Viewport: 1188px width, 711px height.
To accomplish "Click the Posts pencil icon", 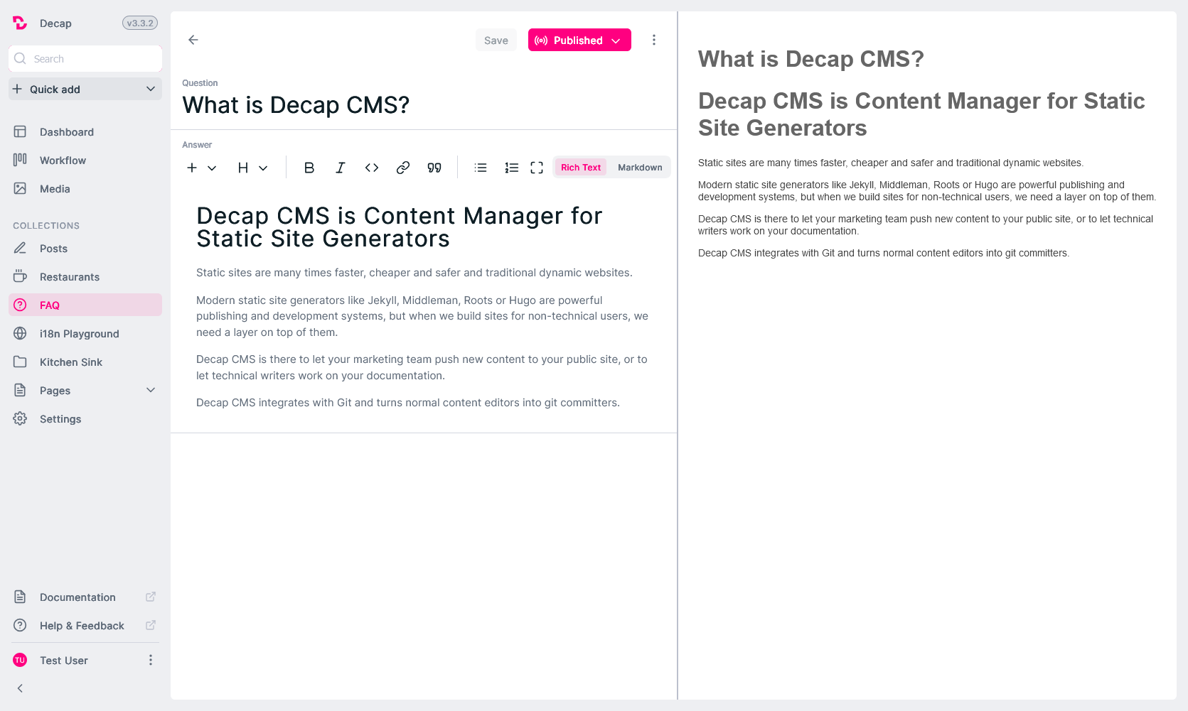I will click(20, 248).
